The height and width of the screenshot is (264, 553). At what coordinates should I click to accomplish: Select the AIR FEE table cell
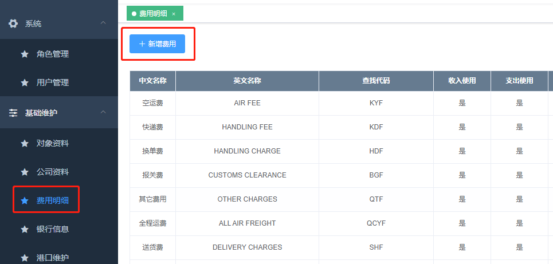pos(247,103)
